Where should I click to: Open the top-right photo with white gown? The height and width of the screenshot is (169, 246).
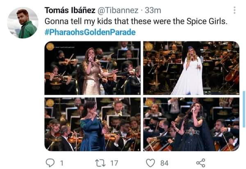tap(191, 68)
